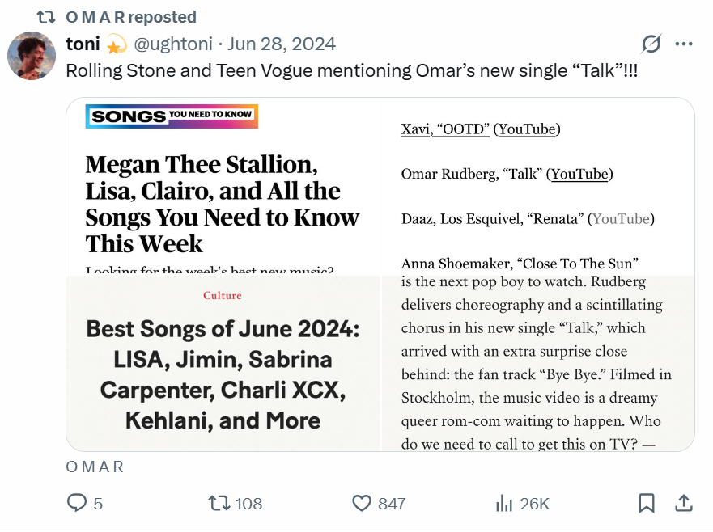Click the Grok slash-circle icon
This screenshot has width=713, height=532.
coord(651,44)
